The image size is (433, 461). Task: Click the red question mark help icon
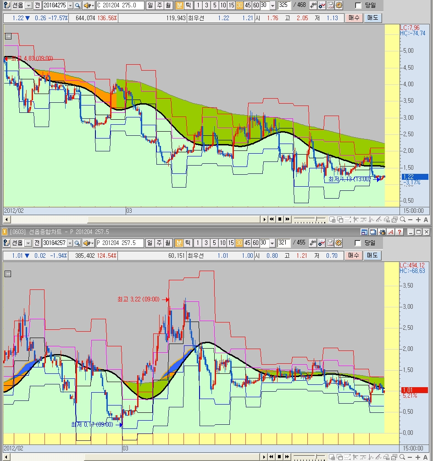(400, 232)
